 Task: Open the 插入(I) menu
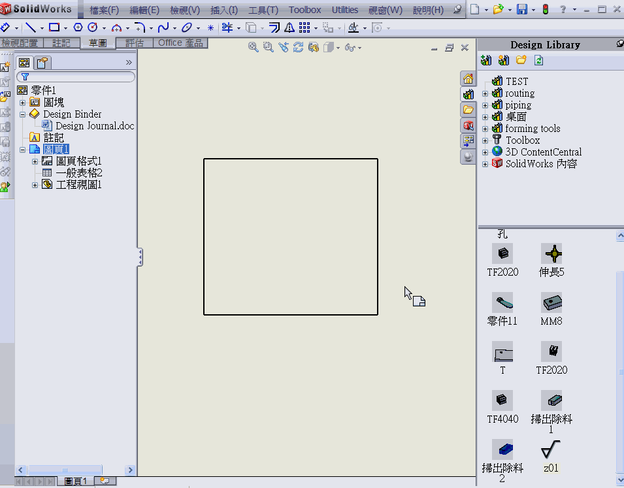(x=224, y=10)
